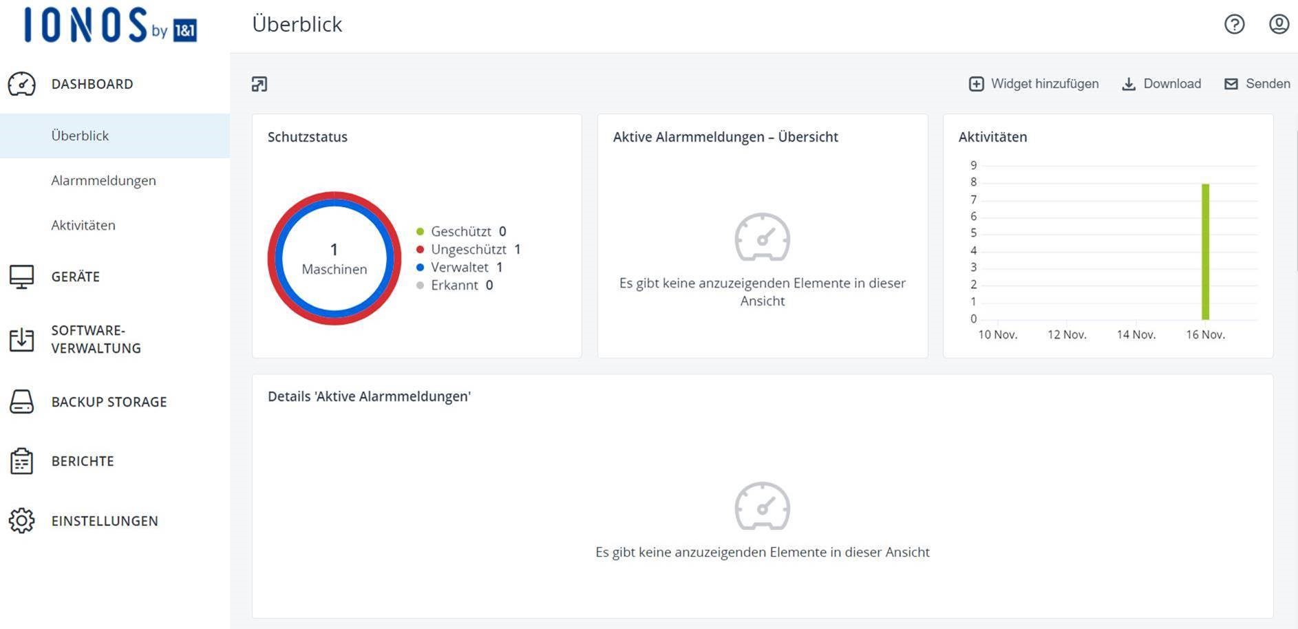Click the Geräte monitor icon
This screenshot has height=629, width=1298.
(x=21, y=277)
